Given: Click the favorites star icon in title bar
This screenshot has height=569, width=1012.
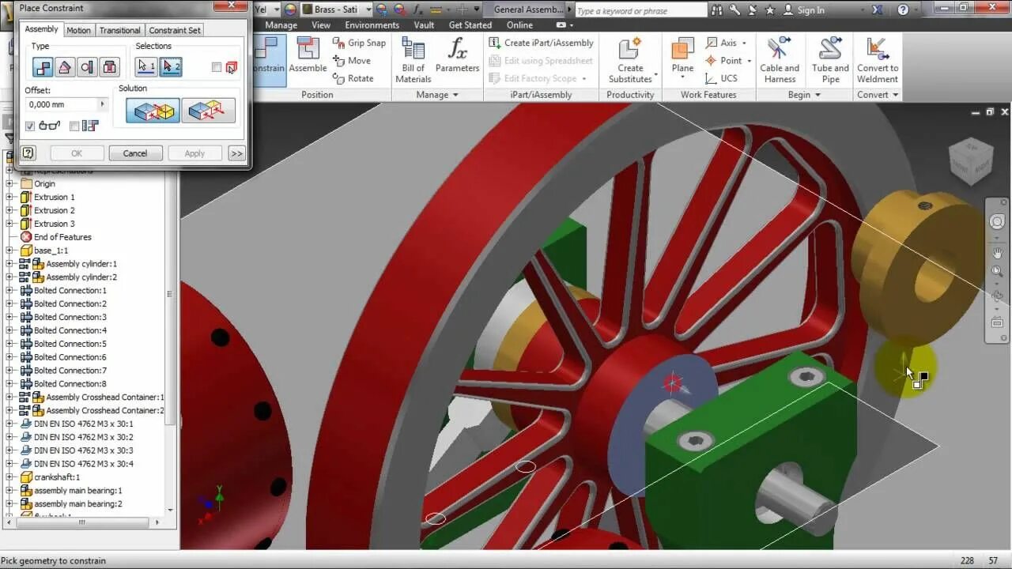Looking at the screenshot, I should click(770, 10).
